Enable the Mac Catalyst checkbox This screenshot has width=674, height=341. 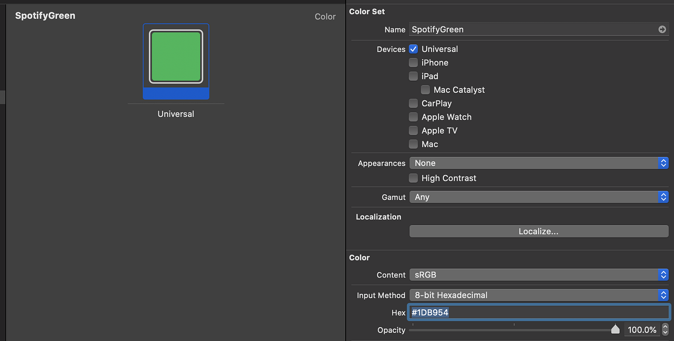pyautogui.click(x=425, y=89)
